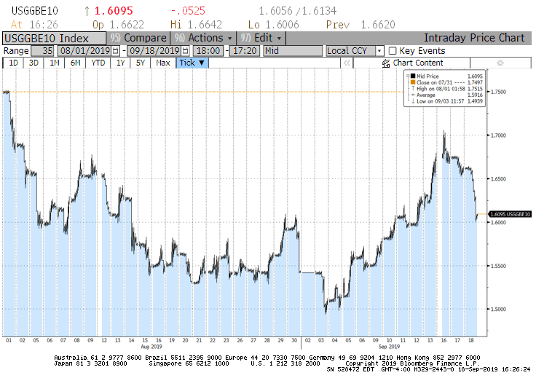Expand the Local CCY currency dropdown
Image resolution: width=536 pixels, height=386 pixels.
(x=379, y=51)
